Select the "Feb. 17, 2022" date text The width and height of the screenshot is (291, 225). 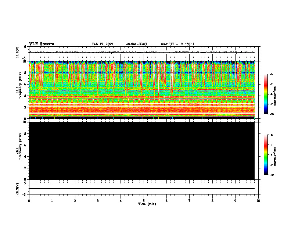pos(103,44)
